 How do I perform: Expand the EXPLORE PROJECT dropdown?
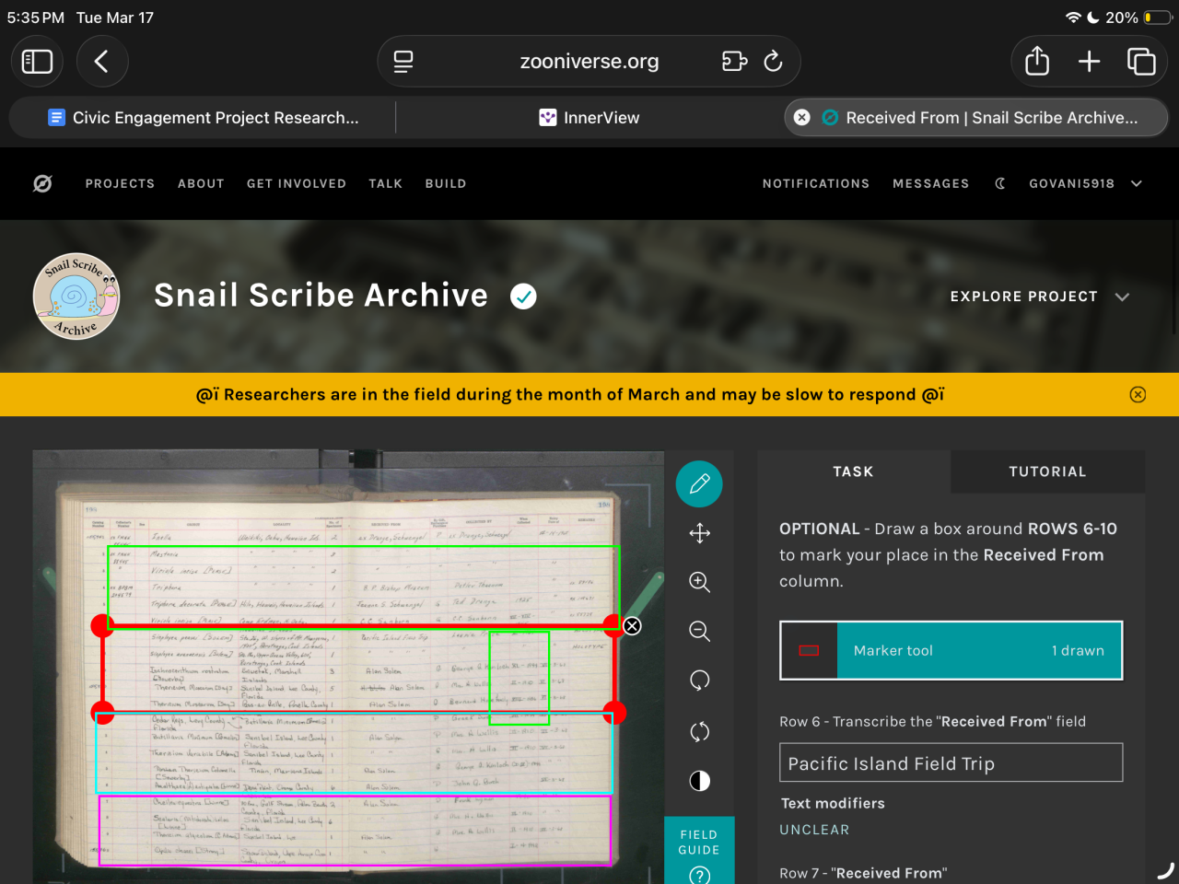click(x=1040, y=297)
